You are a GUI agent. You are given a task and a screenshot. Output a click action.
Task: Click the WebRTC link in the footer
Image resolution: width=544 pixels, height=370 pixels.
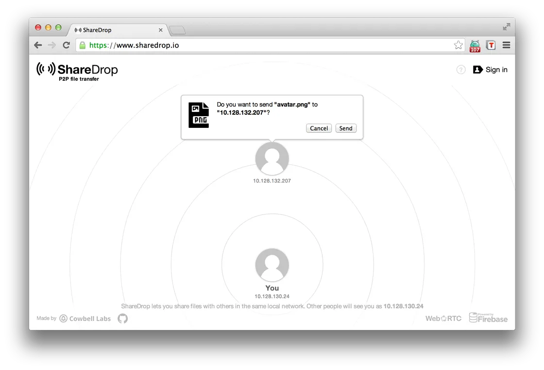442,318
